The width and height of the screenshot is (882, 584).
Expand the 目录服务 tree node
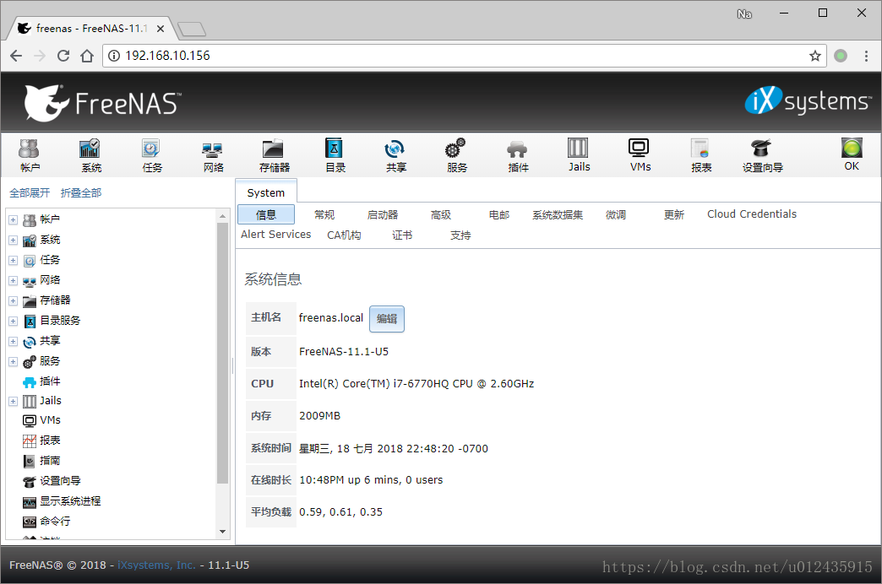13,321
